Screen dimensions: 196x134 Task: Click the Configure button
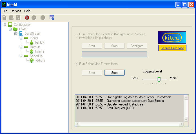(137, 46)
